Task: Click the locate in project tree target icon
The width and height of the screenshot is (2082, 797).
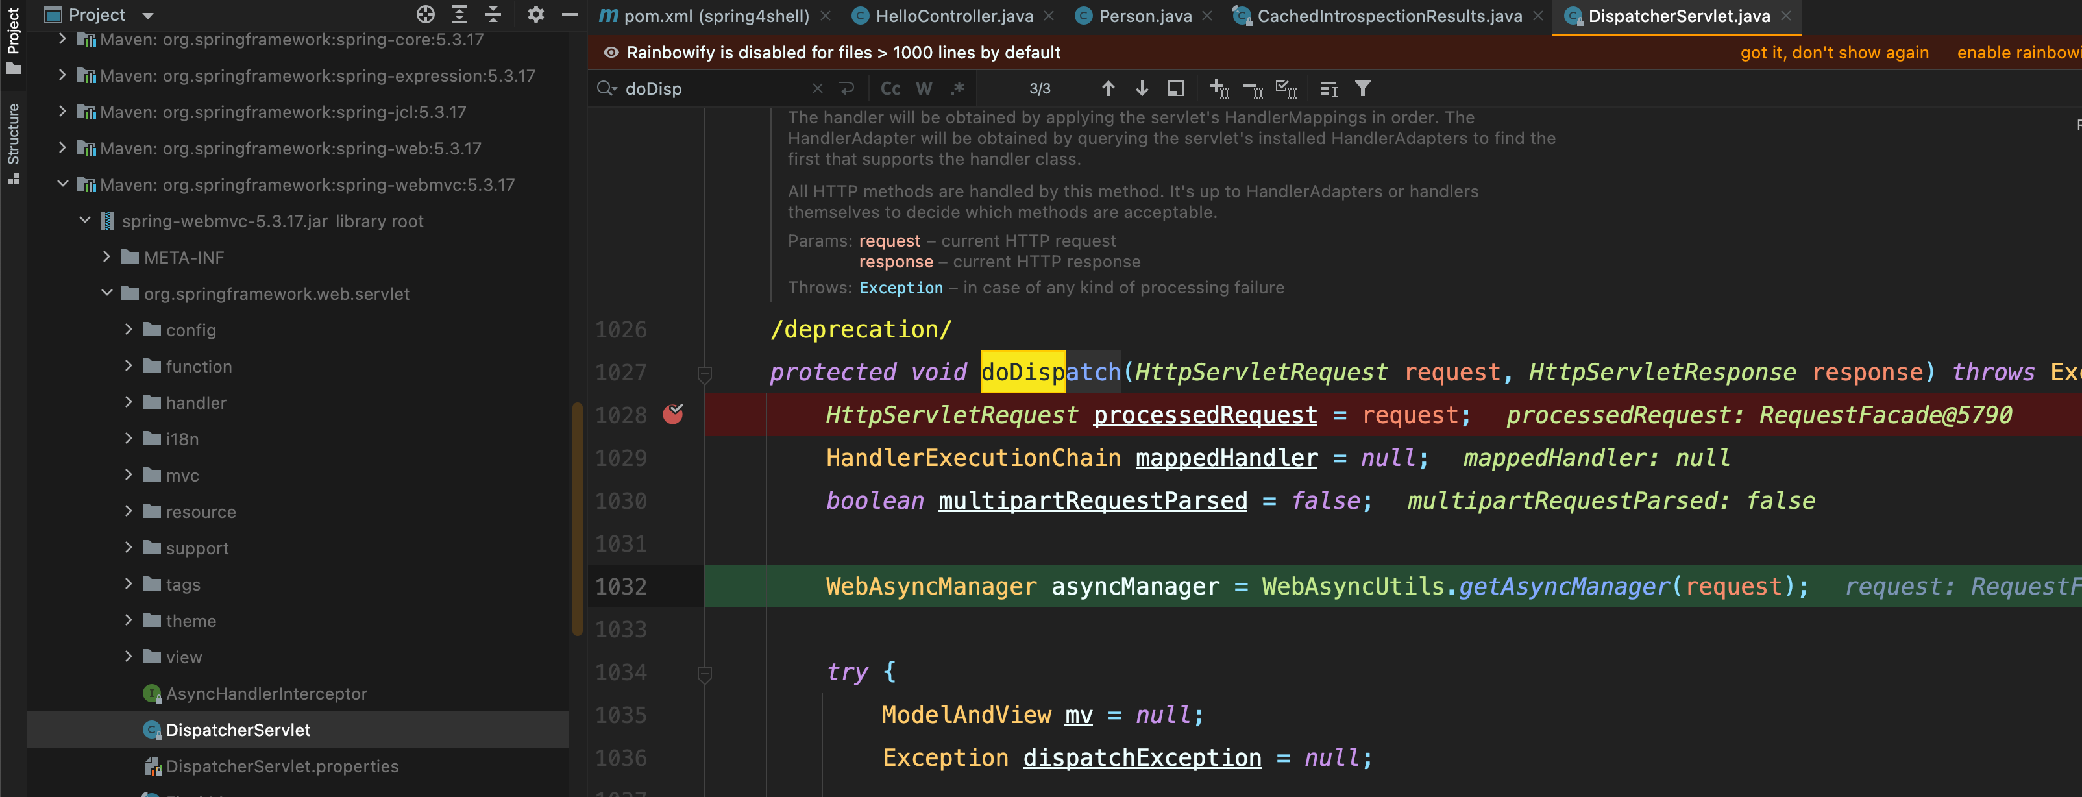Action: 425,14
